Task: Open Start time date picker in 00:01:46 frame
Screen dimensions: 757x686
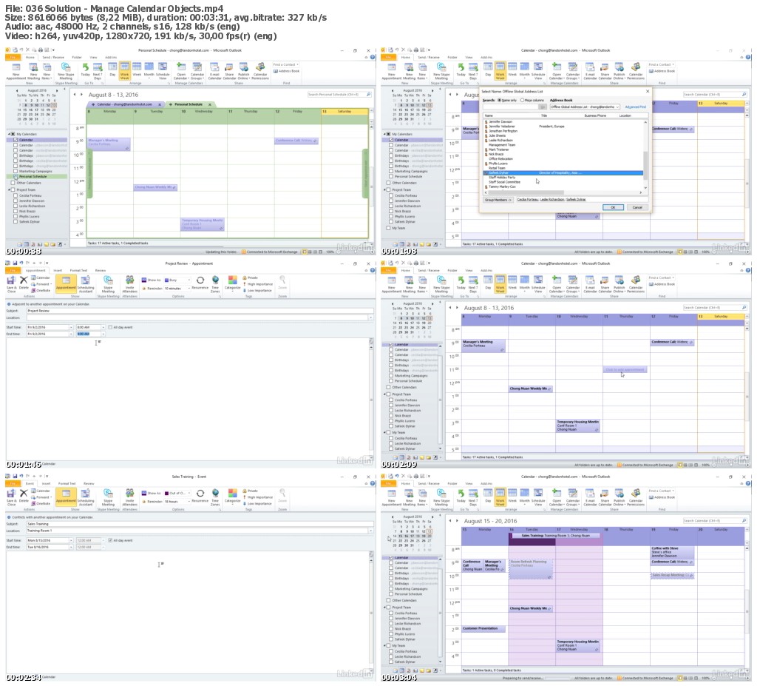Action: [70, 327]
